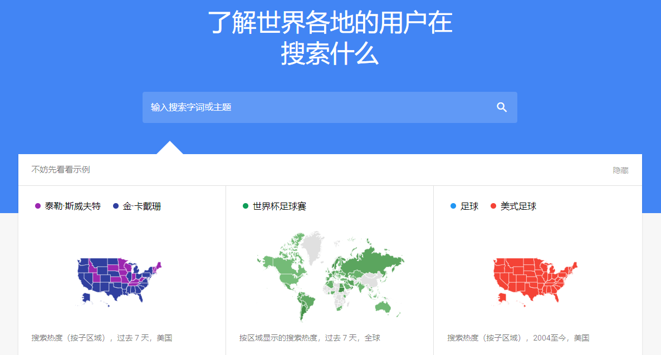Screen dimensions: 661x355
Task: Click the 搜索热度（按子区域）过去 7 天 caption
Action: click(x=102, y=336)
